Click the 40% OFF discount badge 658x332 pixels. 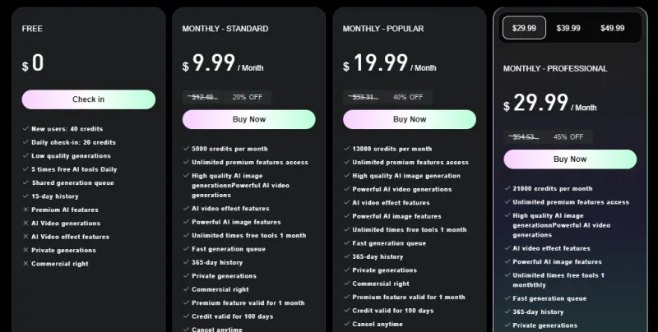pos(408,97)
